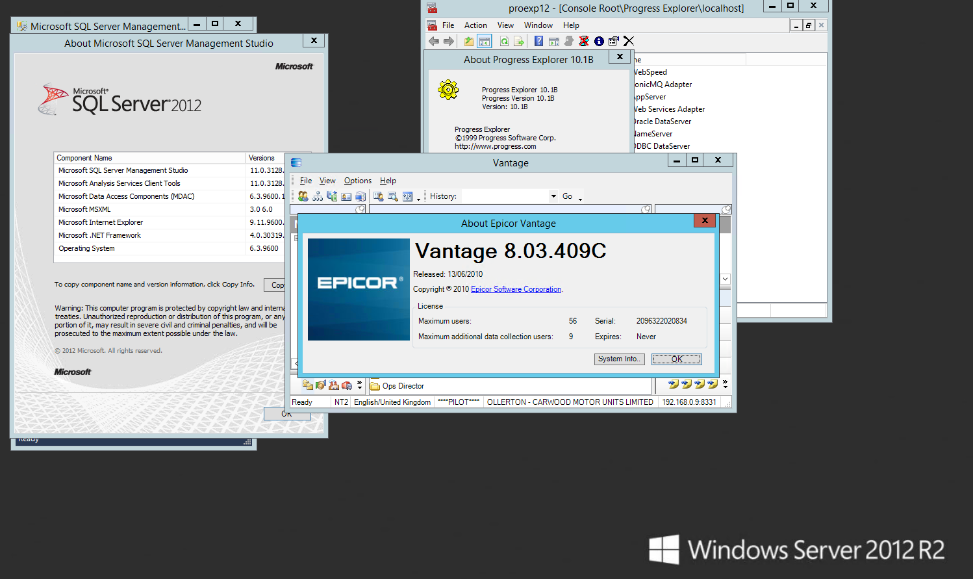Click the folders icon in Vantage bottom bar

point(308,385)
